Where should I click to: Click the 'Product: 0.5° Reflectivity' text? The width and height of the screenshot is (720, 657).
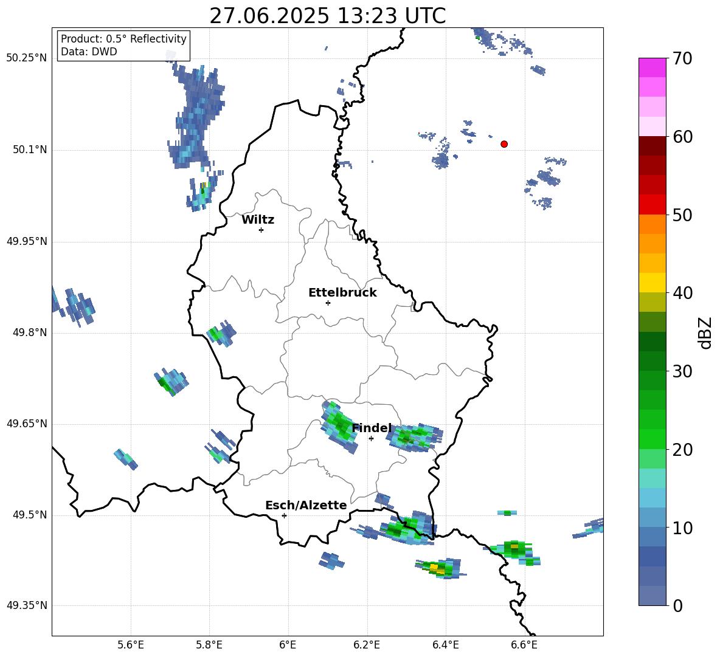[123, 38]
